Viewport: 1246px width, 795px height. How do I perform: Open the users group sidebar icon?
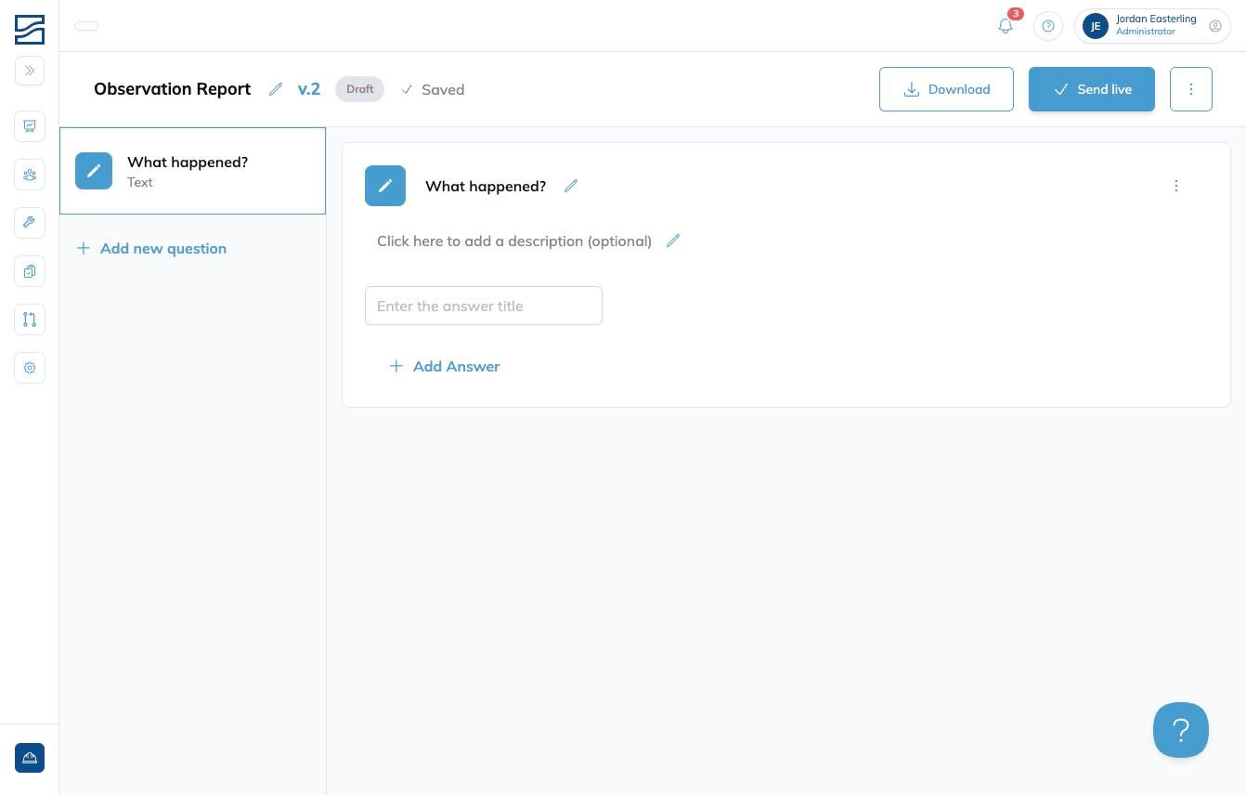click(30, 175)
